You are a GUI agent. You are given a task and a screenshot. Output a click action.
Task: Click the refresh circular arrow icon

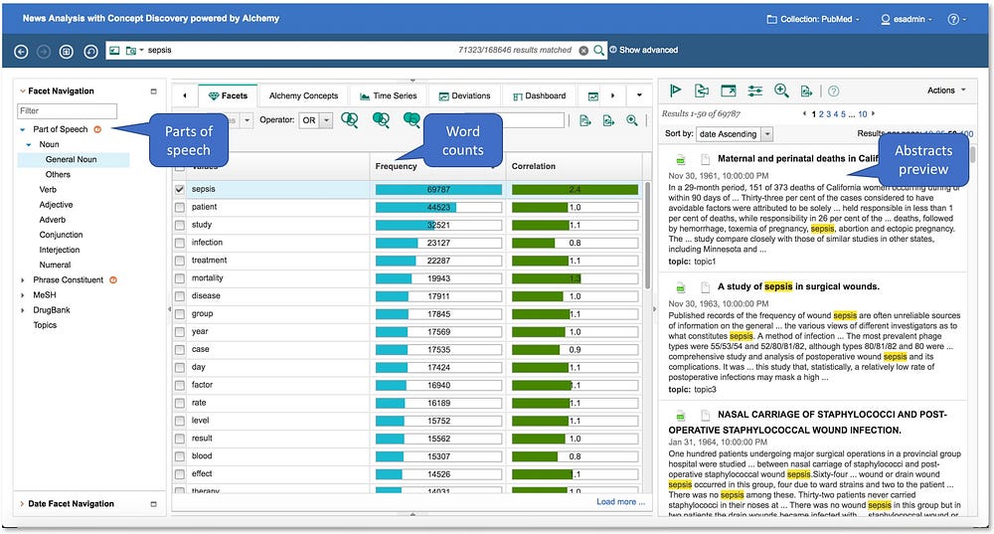point(91,50)
